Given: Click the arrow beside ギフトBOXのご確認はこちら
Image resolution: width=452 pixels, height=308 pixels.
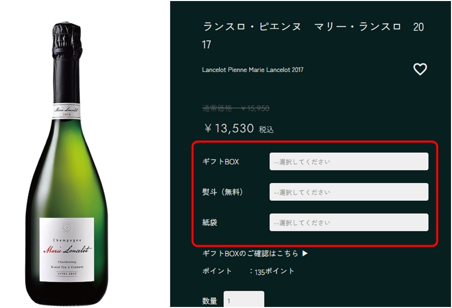Looking at the screenshot, I should 305,253.
